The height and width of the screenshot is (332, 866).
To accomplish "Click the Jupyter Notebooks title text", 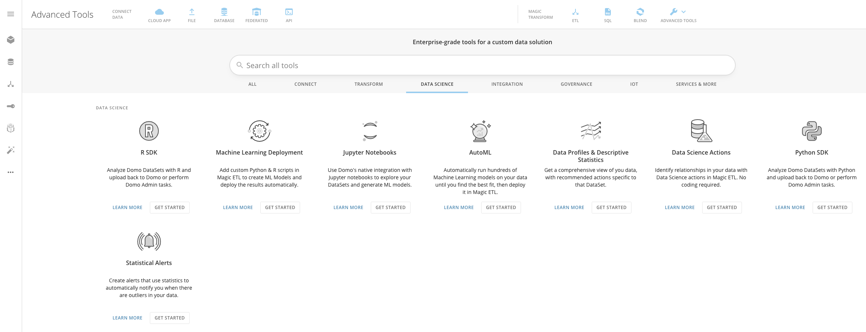I will [x=370, y=152].
